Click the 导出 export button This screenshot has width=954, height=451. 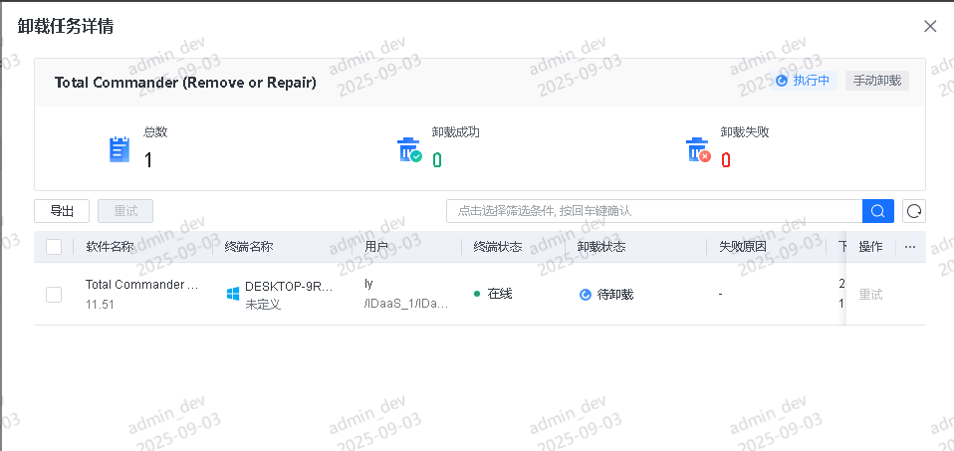click(62, 211)
